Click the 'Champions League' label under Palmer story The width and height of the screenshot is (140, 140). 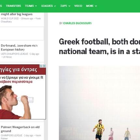tap(11, 135)
